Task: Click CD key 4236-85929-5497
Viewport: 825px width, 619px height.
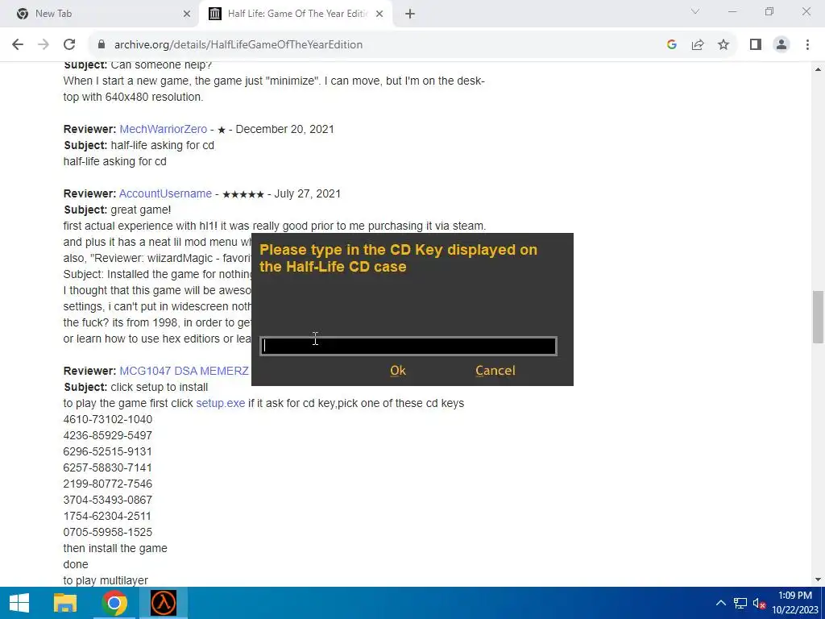Action: pyautogui.click(x=108, y=435)
